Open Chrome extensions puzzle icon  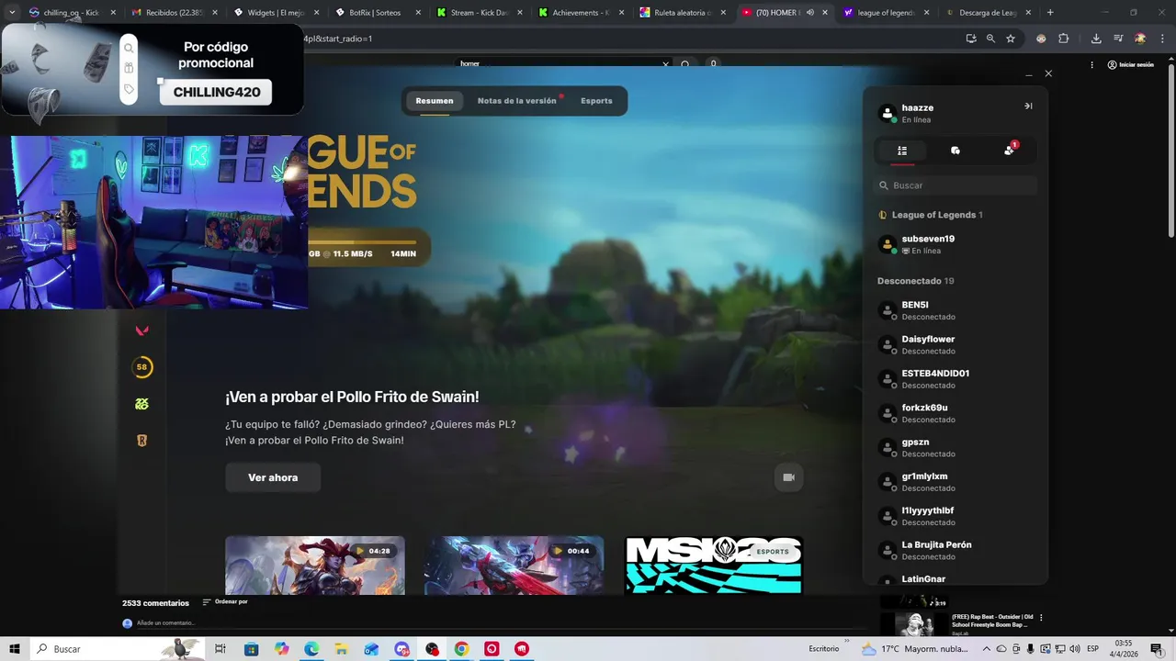[1064, 39]
